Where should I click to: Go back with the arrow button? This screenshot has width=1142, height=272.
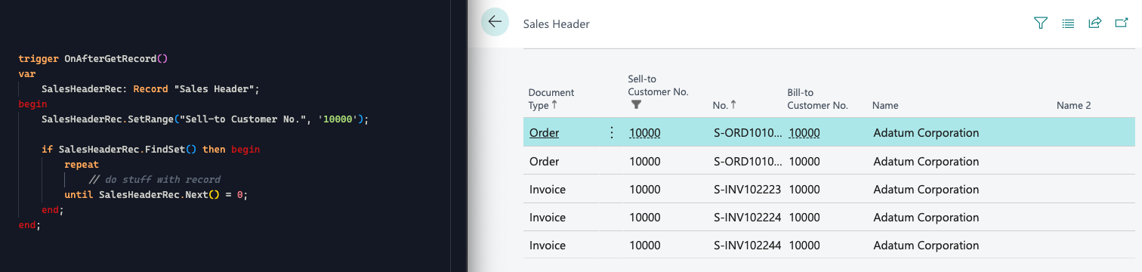(495, 22)
